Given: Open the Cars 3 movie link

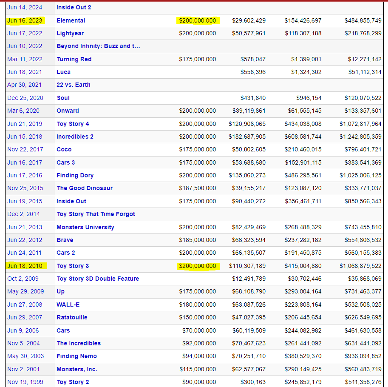Looking at the screenshot, I should [66, 163].
